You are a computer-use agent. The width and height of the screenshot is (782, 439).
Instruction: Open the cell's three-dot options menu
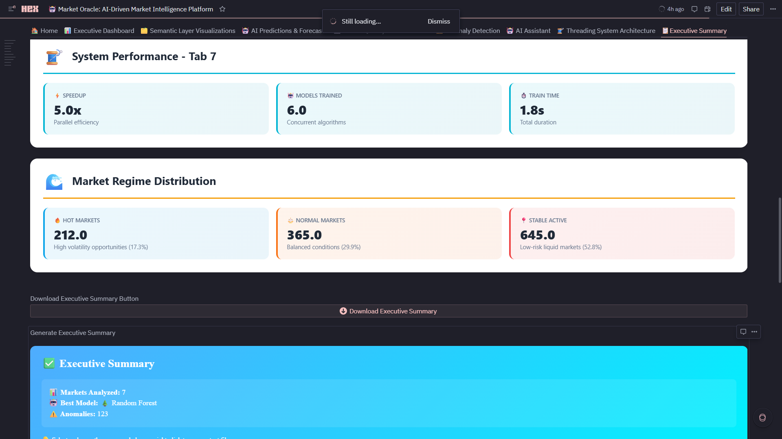pyautogui.click(x=754, y=332)
